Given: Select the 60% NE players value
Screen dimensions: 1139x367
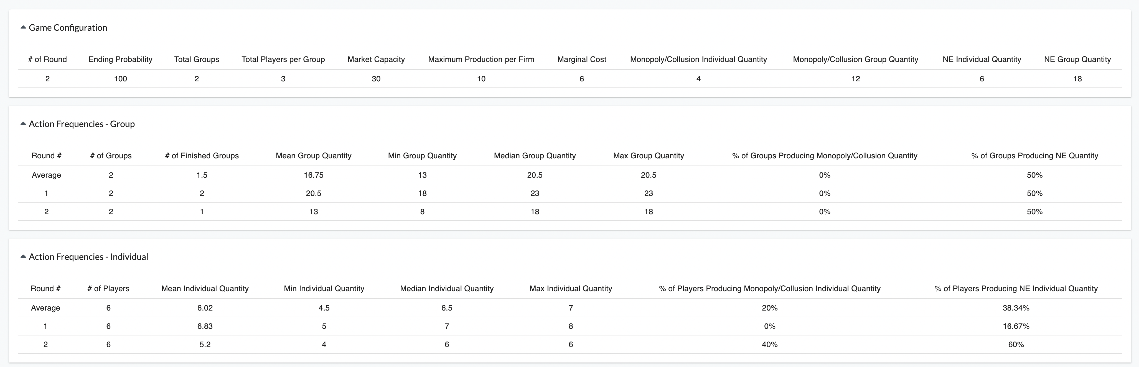Looking at the screenshot, I should 1016,345.
